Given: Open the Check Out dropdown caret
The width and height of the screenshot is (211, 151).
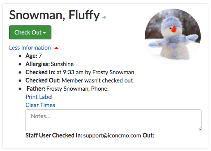Looking at the screenshot, I should (x=44, y=33).
